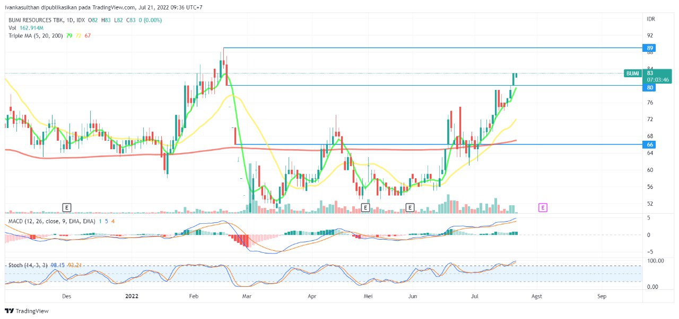This screenshot has height=319, width=679.
Task: Click the green 79 Triple MA value
Action: point(69,35)
